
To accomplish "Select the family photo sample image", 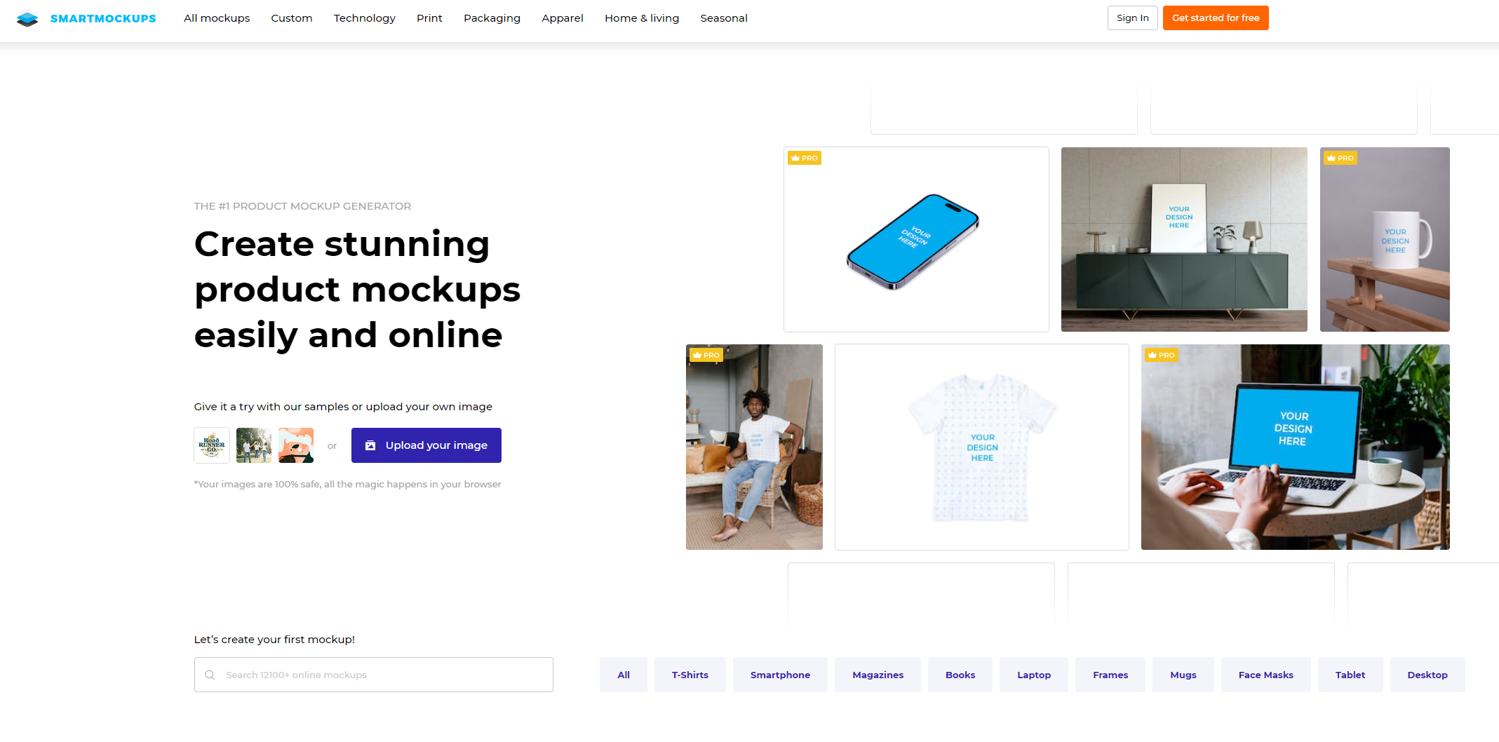I will click(254, 445).
